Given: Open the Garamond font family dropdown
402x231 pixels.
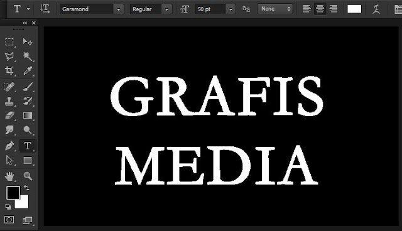Looking at the screenshot, I should click(x=119, y=9).
